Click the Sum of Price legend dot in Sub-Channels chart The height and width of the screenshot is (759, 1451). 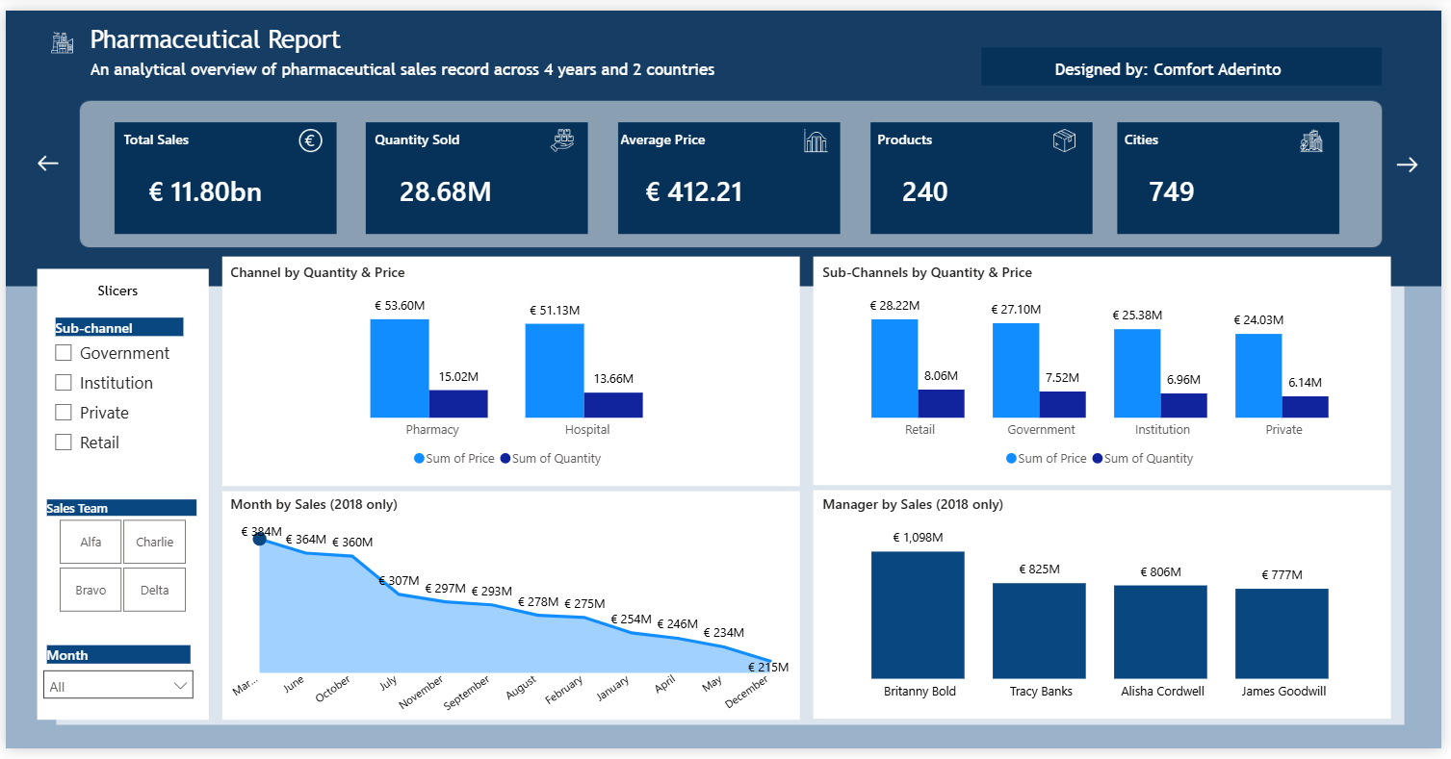tap(1011, 459)
